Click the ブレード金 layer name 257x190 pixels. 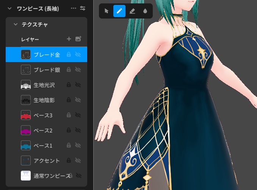click(x=47, y=55)
